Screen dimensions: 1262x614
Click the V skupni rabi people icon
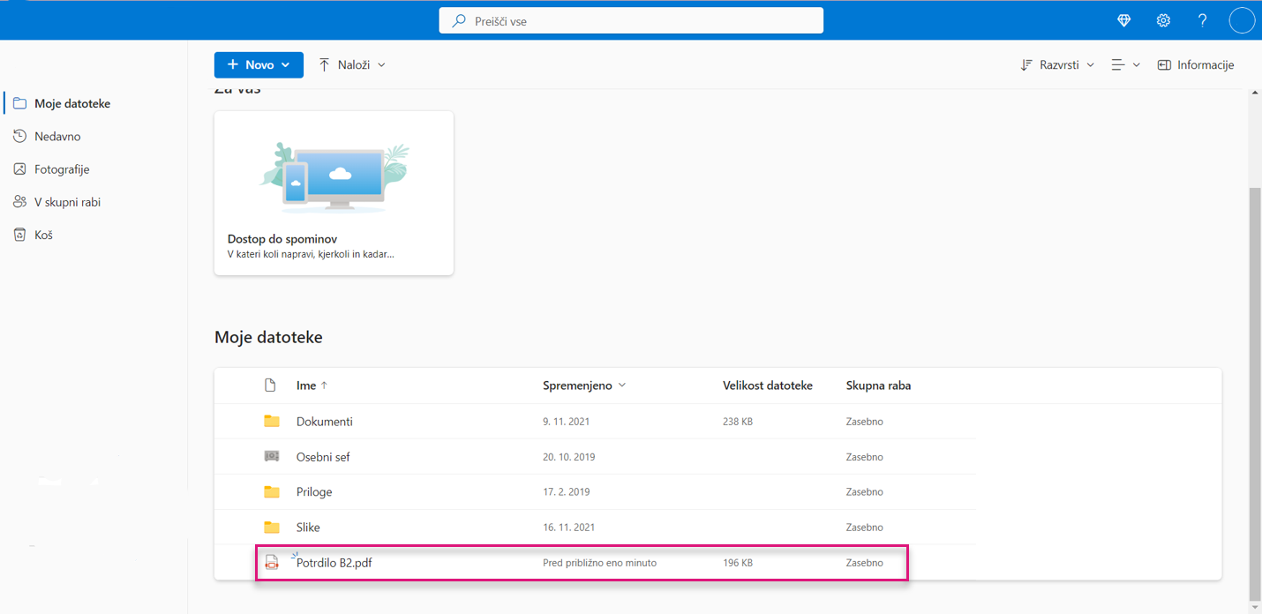tap(19, 201)
